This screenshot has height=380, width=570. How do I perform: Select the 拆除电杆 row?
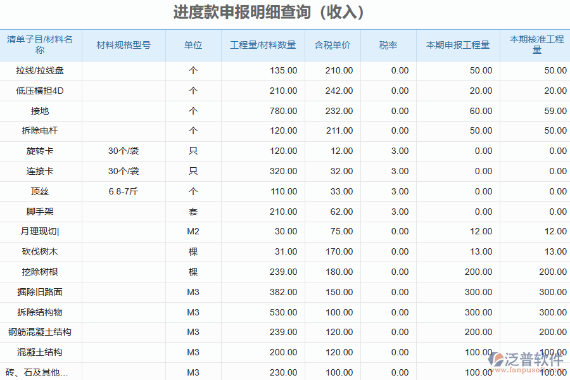coord(41,131)
